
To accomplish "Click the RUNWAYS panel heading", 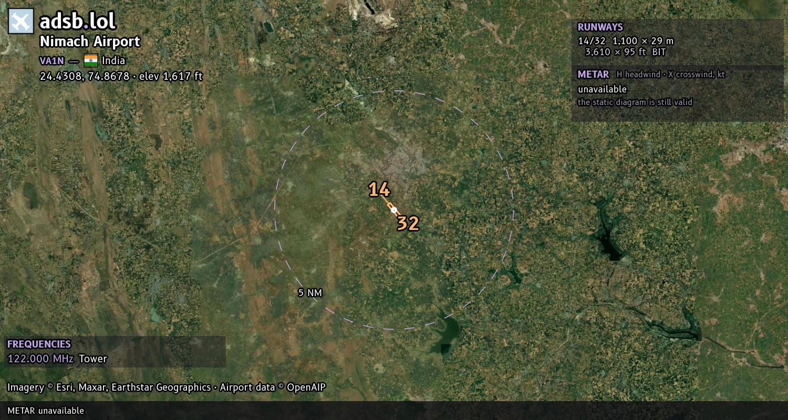I will (x=600, y=27).
